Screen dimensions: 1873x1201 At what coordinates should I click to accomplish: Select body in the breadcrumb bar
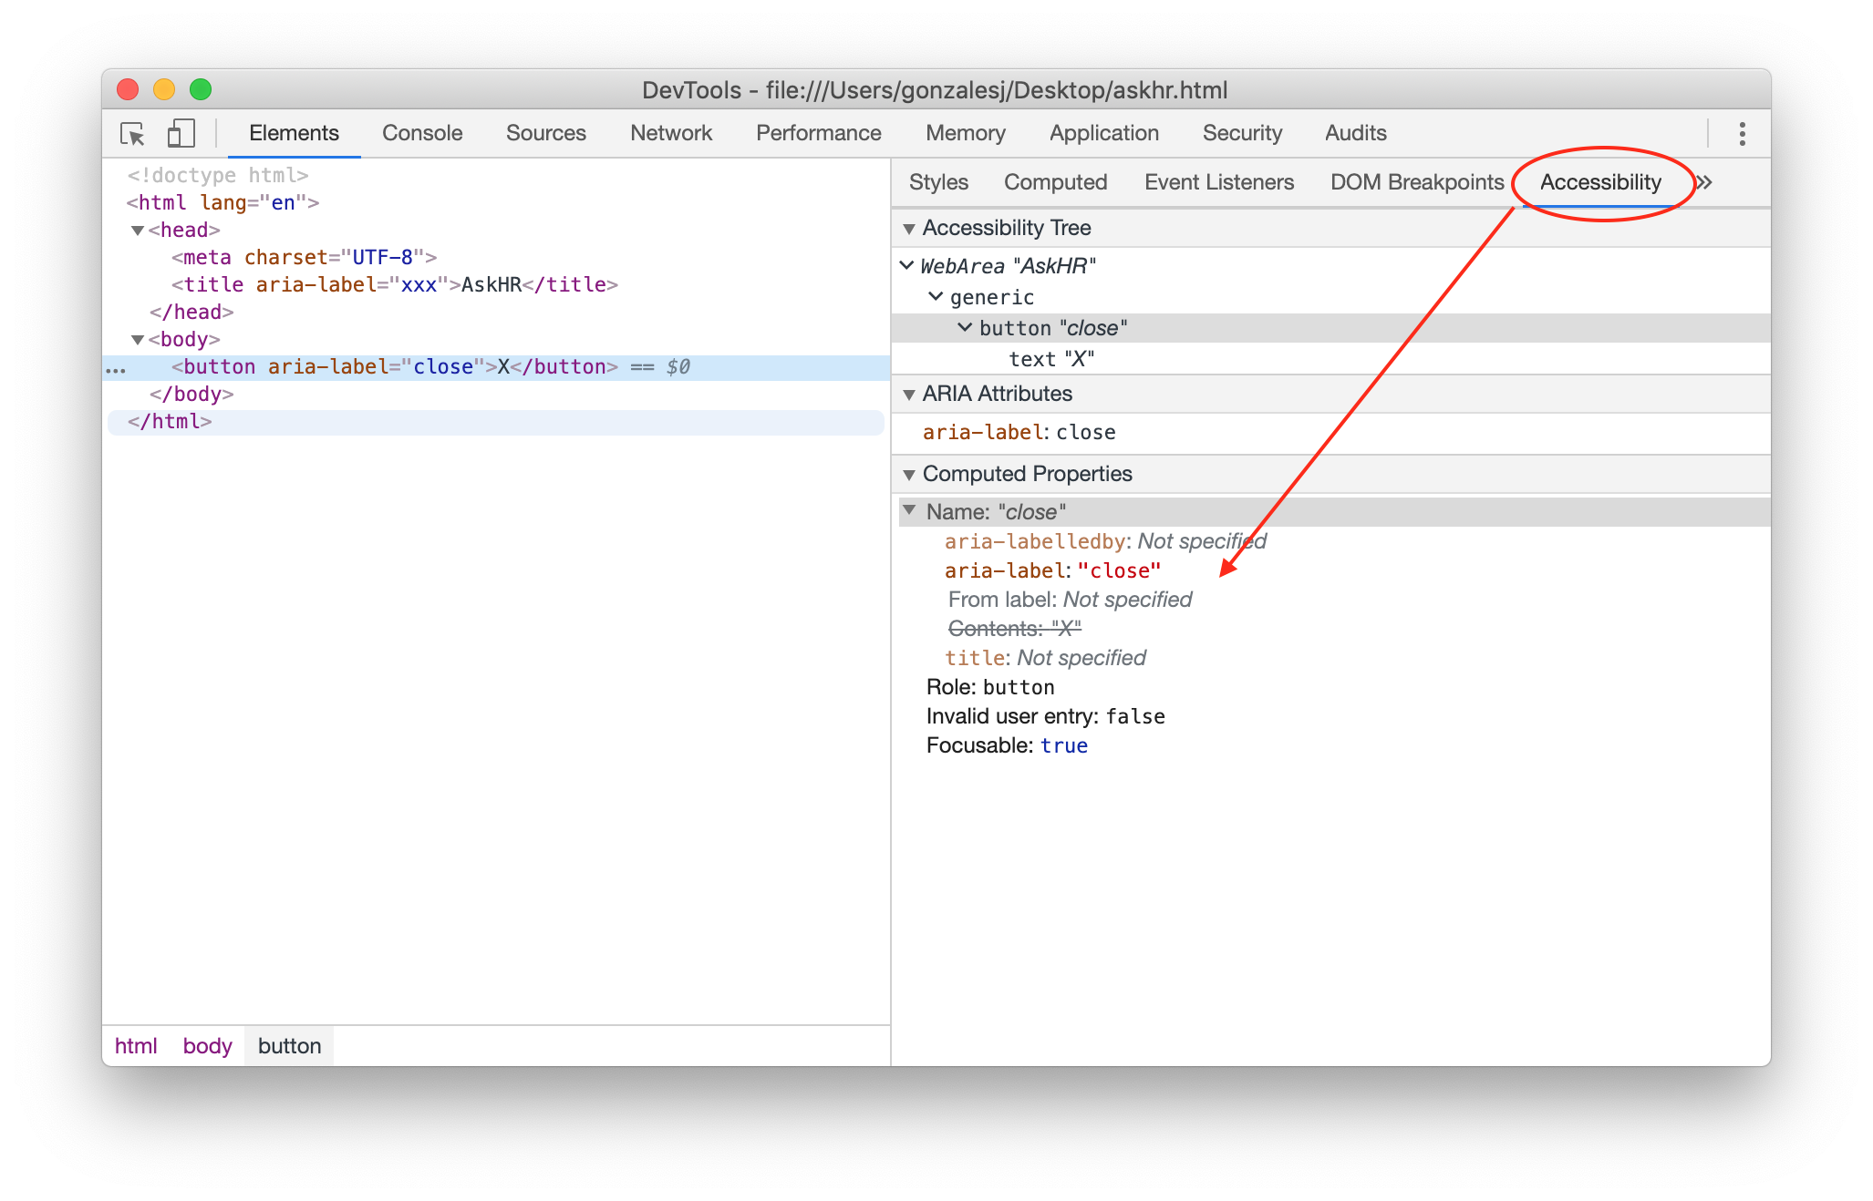207,1046
